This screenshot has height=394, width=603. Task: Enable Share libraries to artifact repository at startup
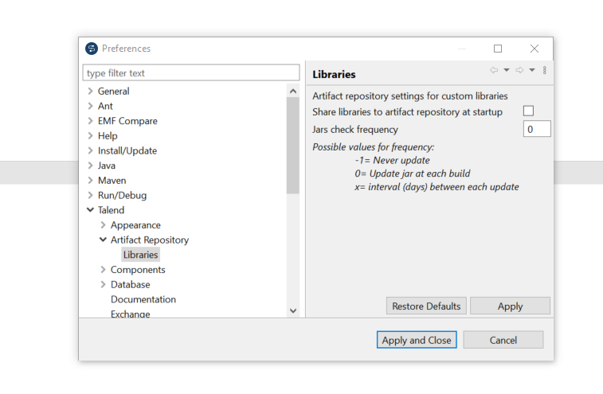pyautogui.click(x=528, y=111)
